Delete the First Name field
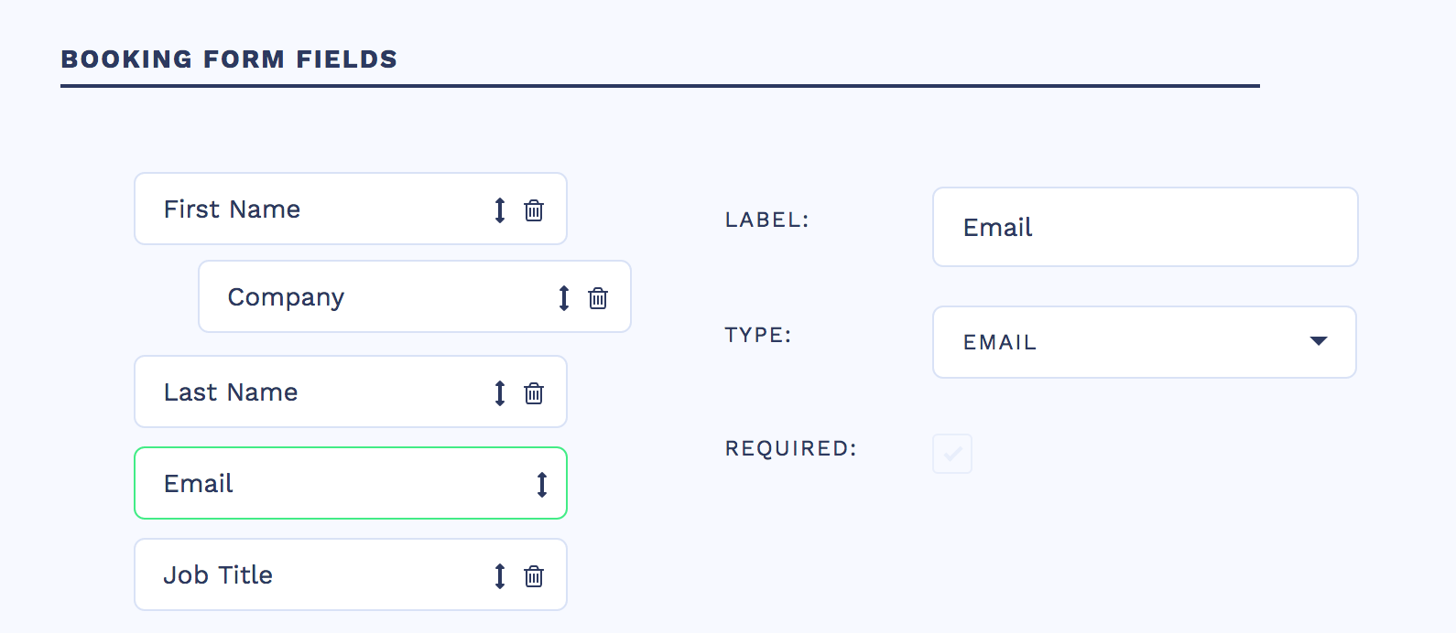 534,210
